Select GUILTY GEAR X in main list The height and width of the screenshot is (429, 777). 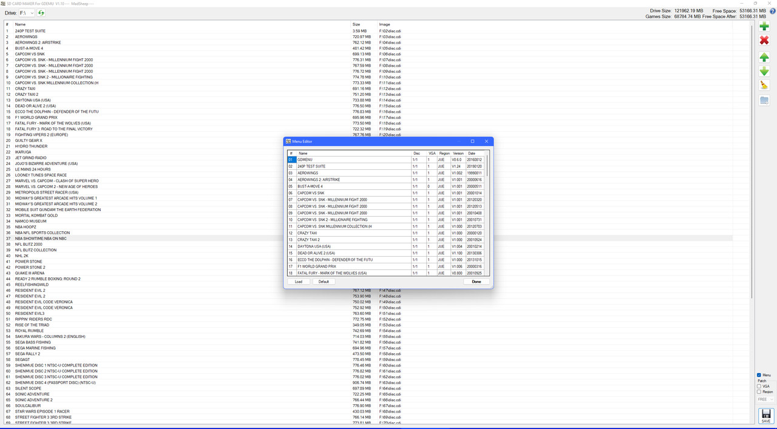point(29,141)
